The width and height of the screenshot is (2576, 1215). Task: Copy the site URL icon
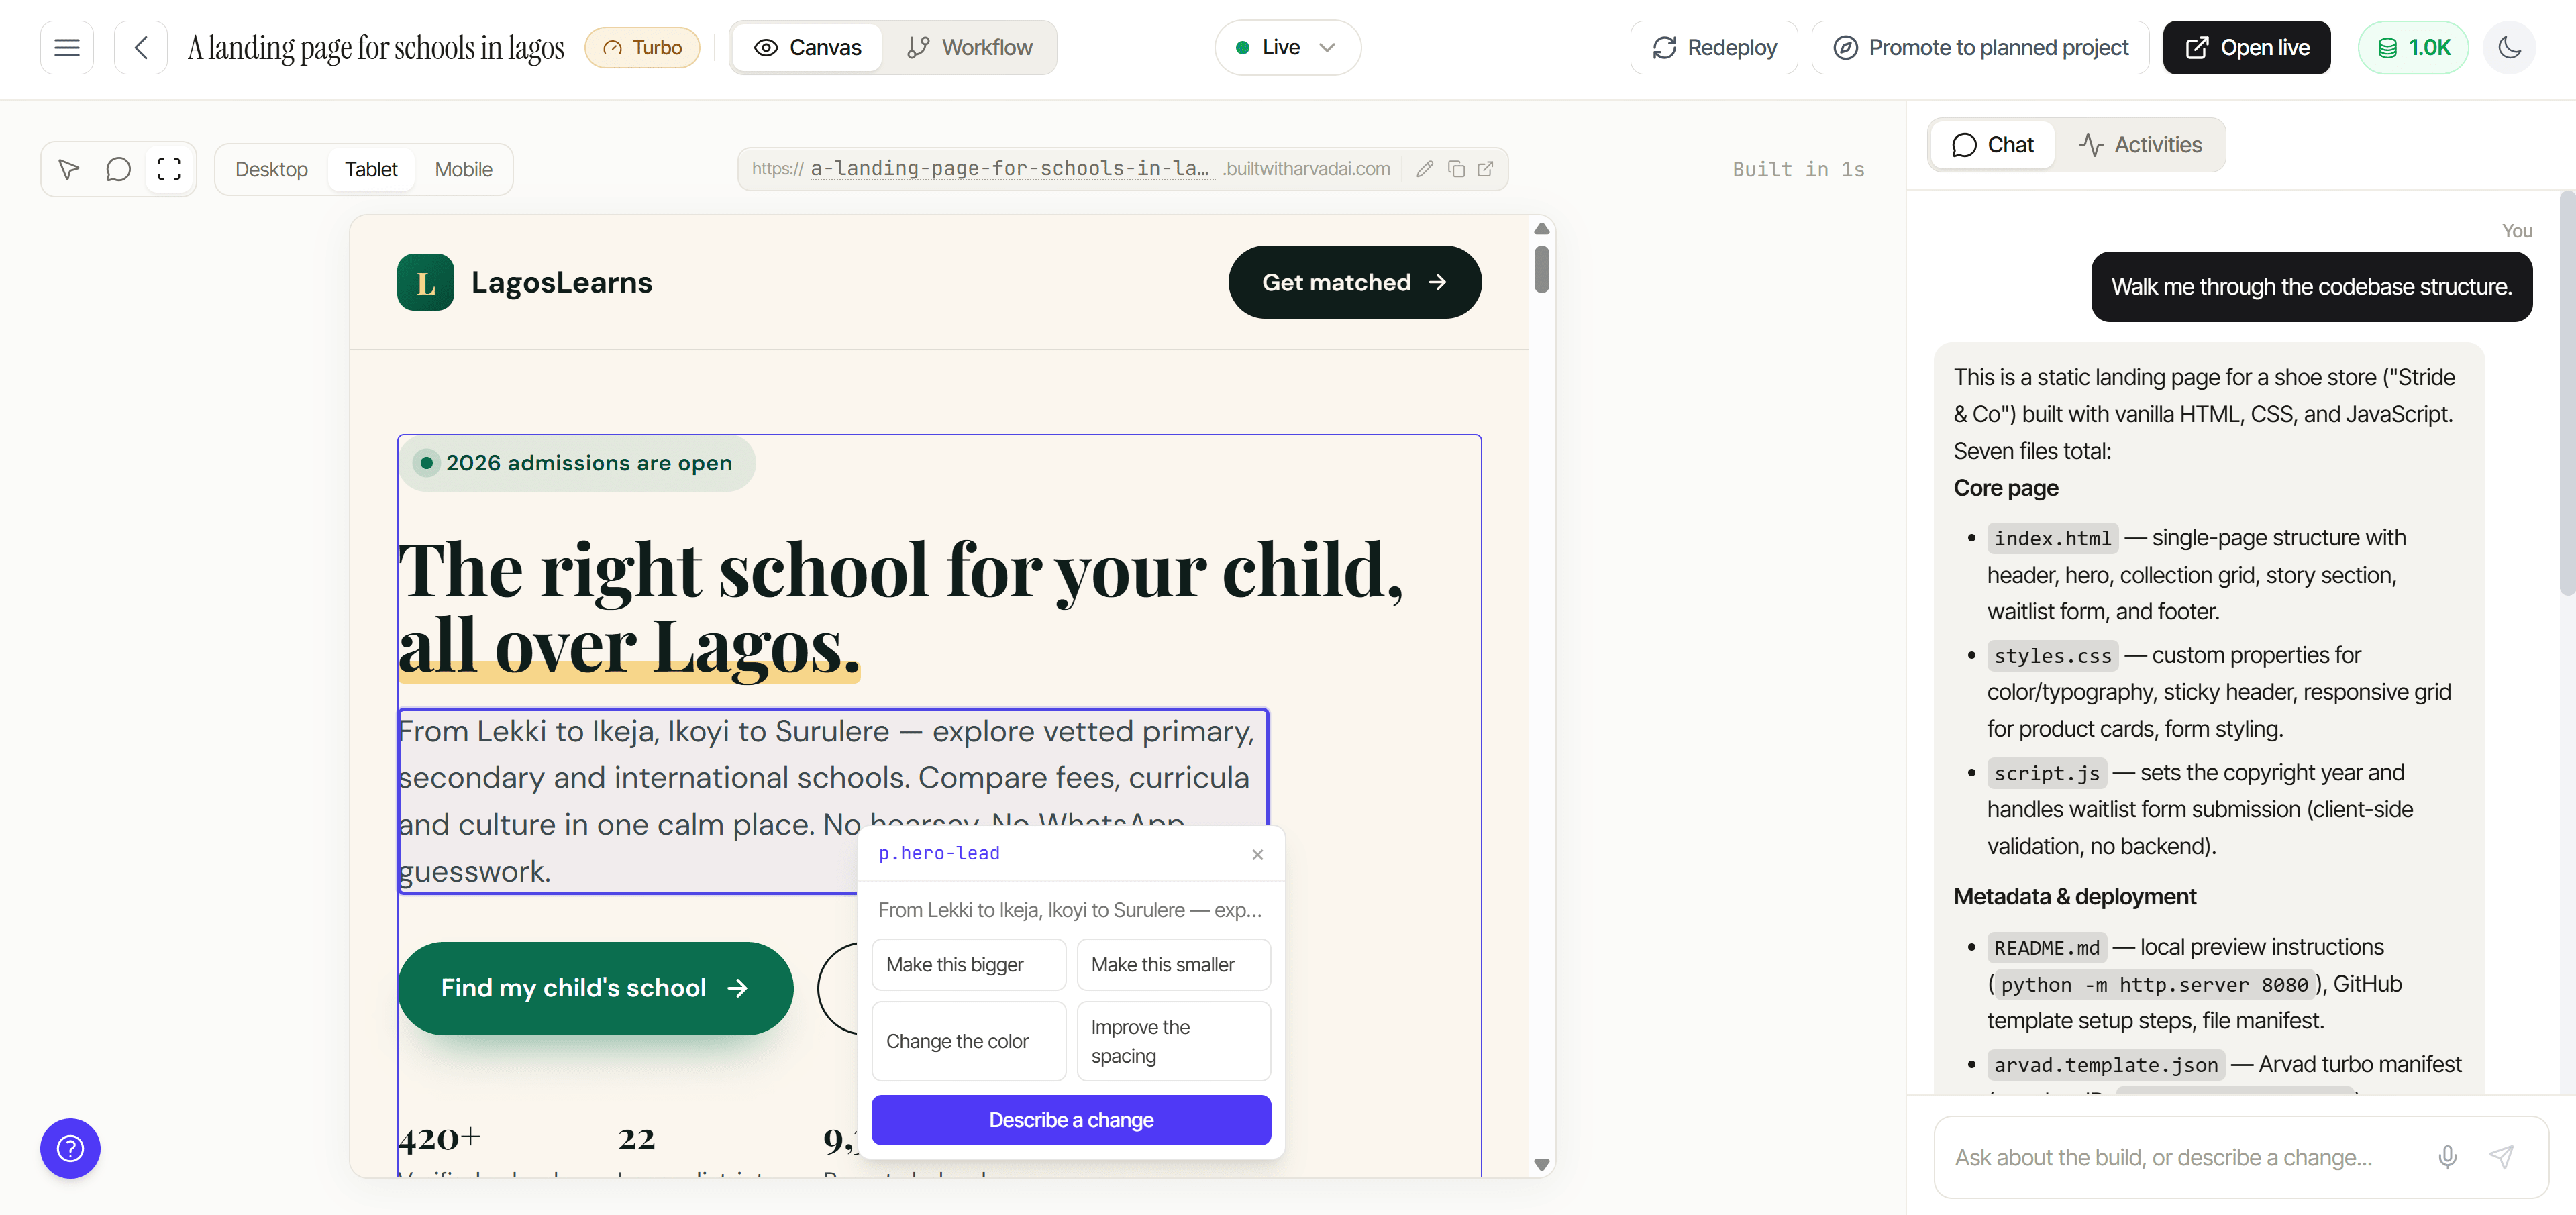point(1456,169)
